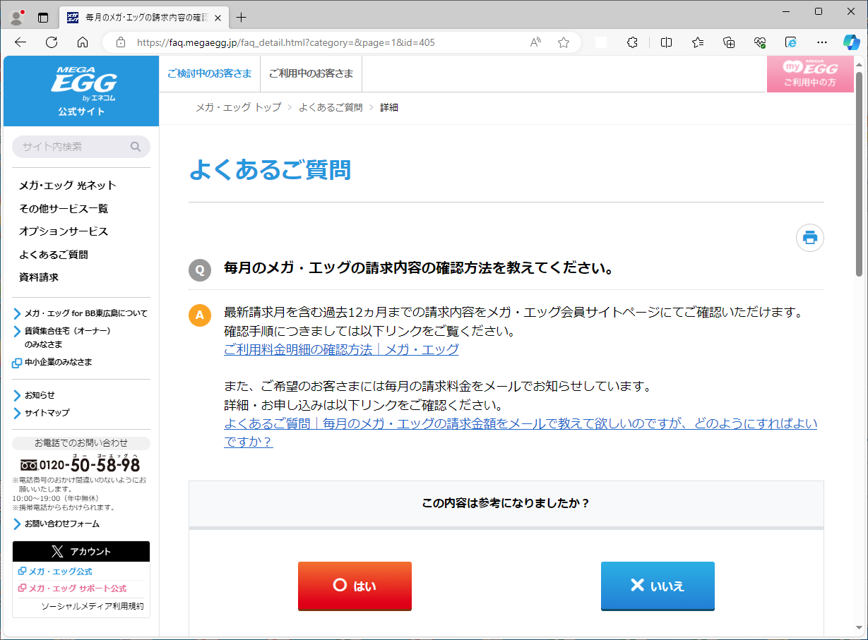
Task: View site information lock icon
Action: tap(121, 42)
